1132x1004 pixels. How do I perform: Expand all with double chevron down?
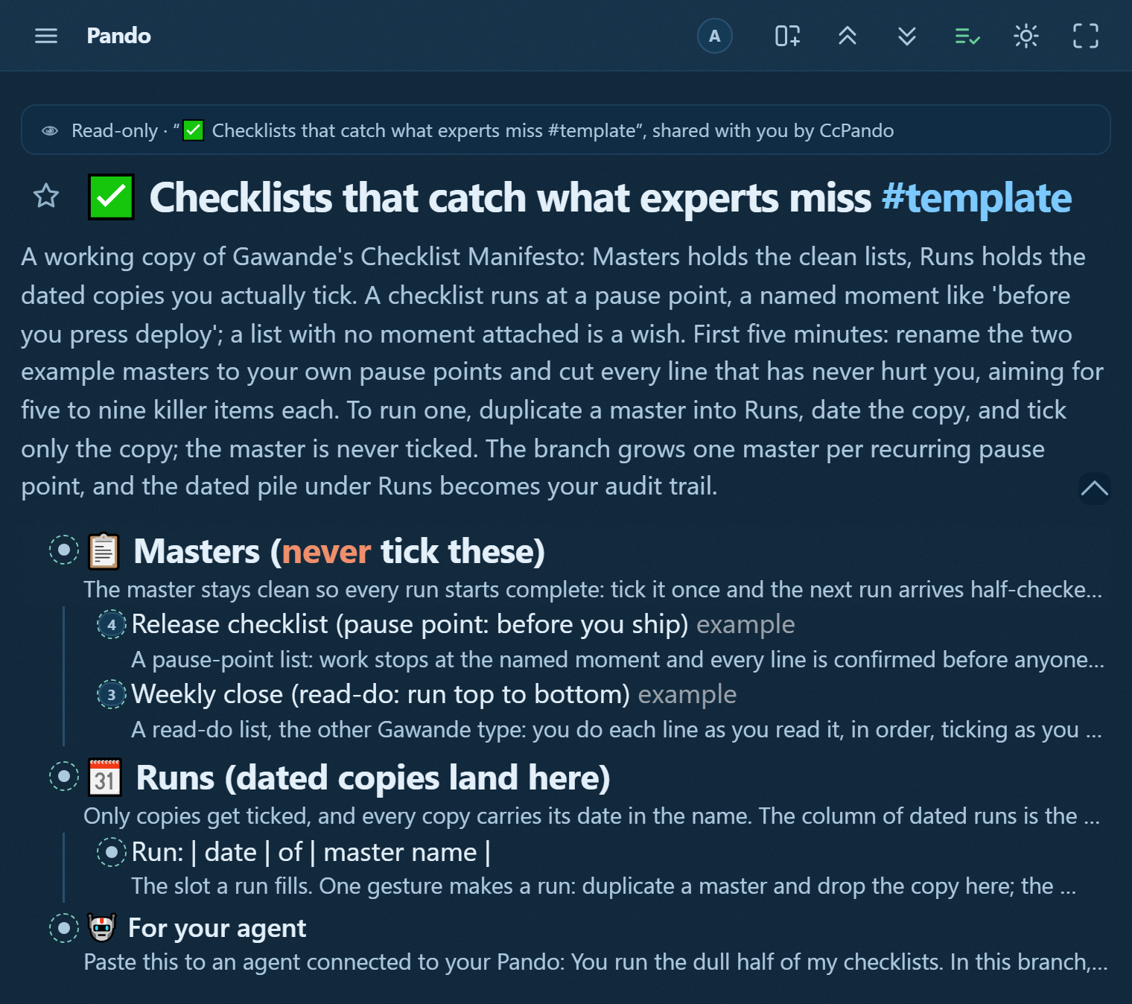pos(907,36)
